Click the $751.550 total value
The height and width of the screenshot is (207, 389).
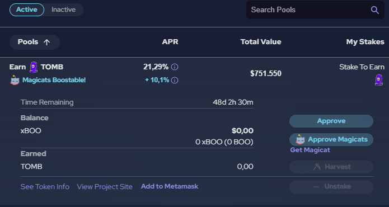[x=266, y=73]
